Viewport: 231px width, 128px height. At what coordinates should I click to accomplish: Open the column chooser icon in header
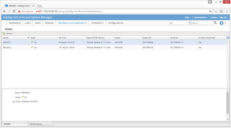228,38
